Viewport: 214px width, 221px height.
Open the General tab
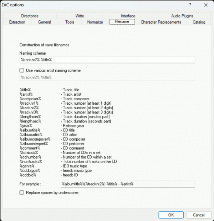(x=45, y=22)
